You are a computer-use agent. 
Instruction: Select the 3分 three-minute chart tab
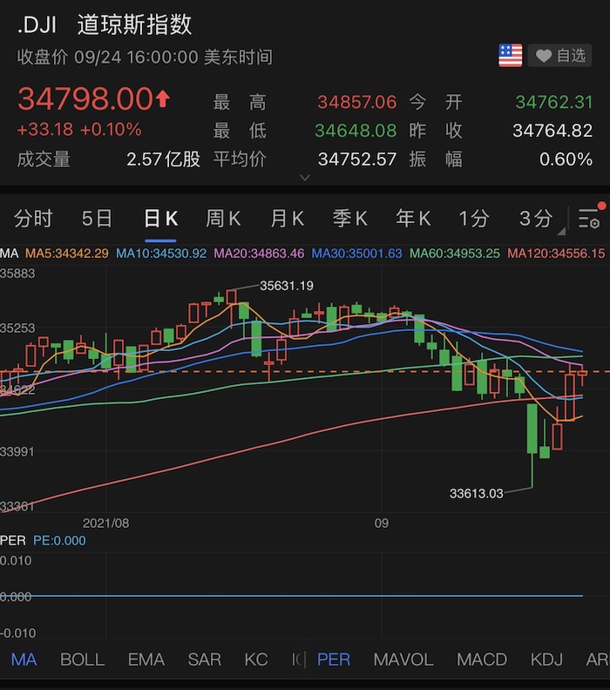click(x=536, y=219)
